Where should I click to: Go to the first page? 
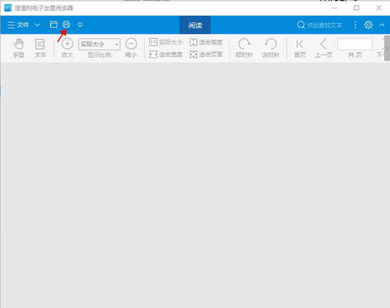click(300, 48)
